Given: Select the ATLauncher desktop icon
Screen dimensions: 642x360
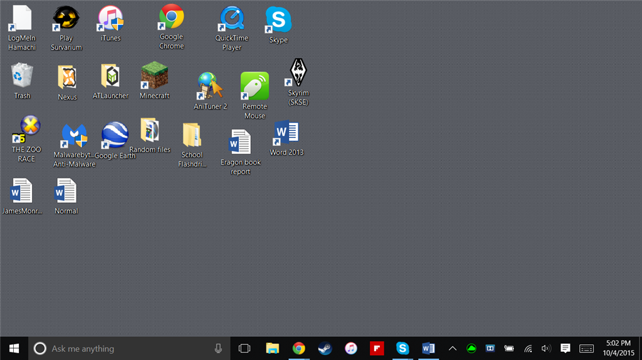Looking at the screenshot, I should pos(110,81).
